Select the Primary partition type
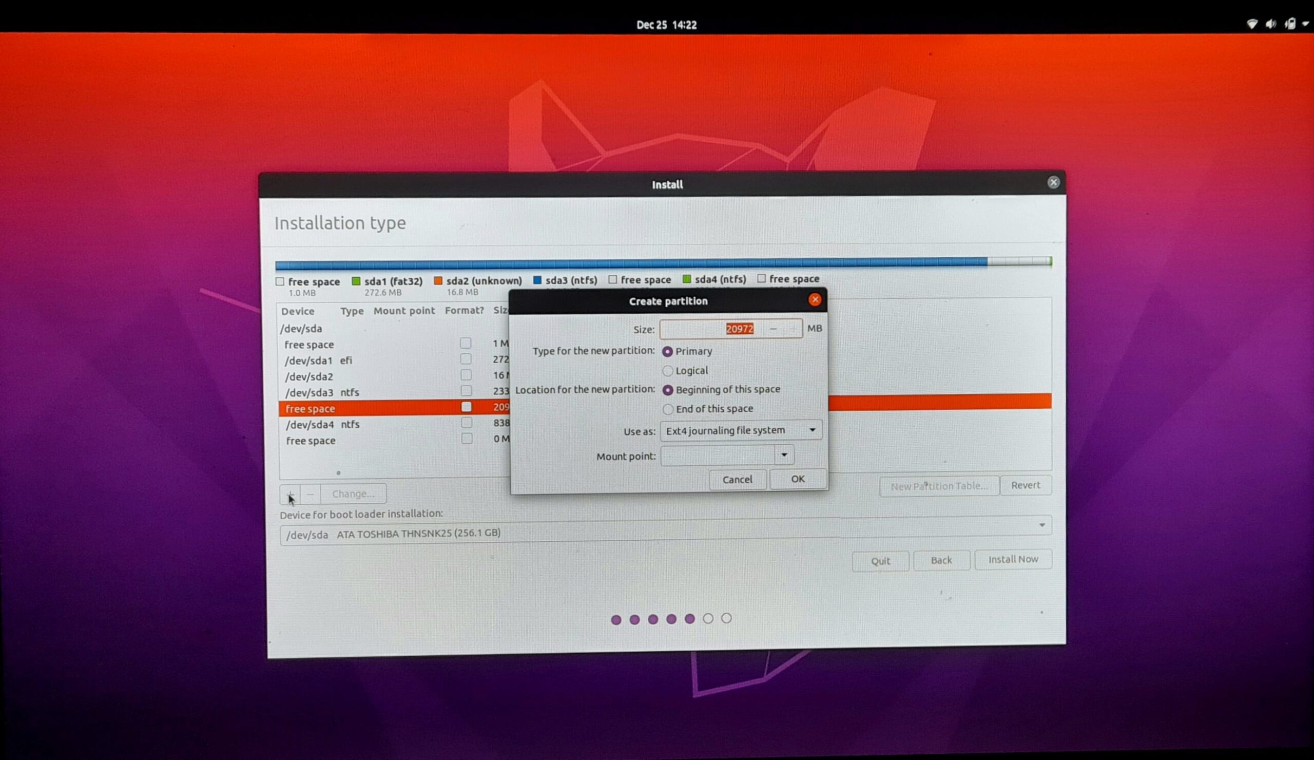The image size is (1314, 760). point(667,352)
